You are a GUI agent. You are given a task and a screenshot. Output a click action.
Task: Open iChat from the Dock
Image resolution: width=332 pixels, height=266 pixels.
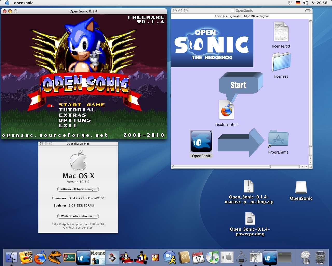[169, 257]
